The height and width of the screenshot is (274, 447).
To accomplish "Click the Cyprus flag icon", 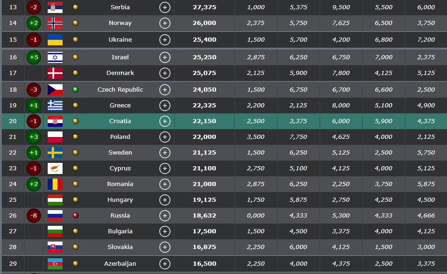I will click(x=55, y=168).
